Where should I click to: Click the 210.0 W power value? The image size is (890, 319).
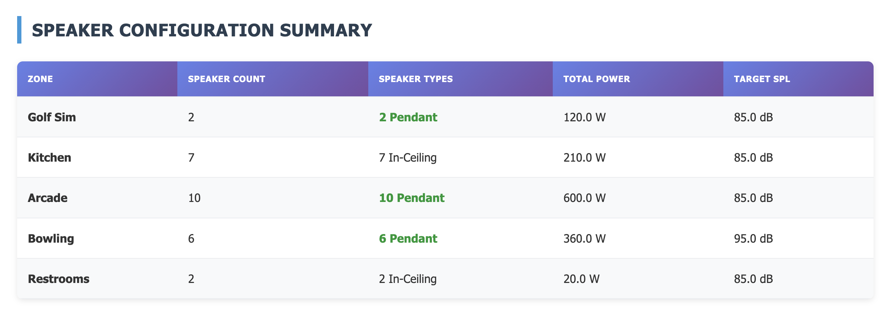pos(584,157)
